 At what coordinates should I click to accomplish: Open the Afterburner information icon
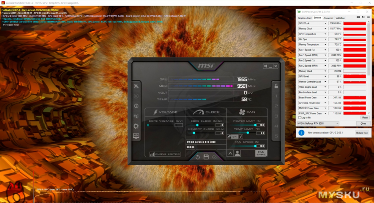pos(136,106)
